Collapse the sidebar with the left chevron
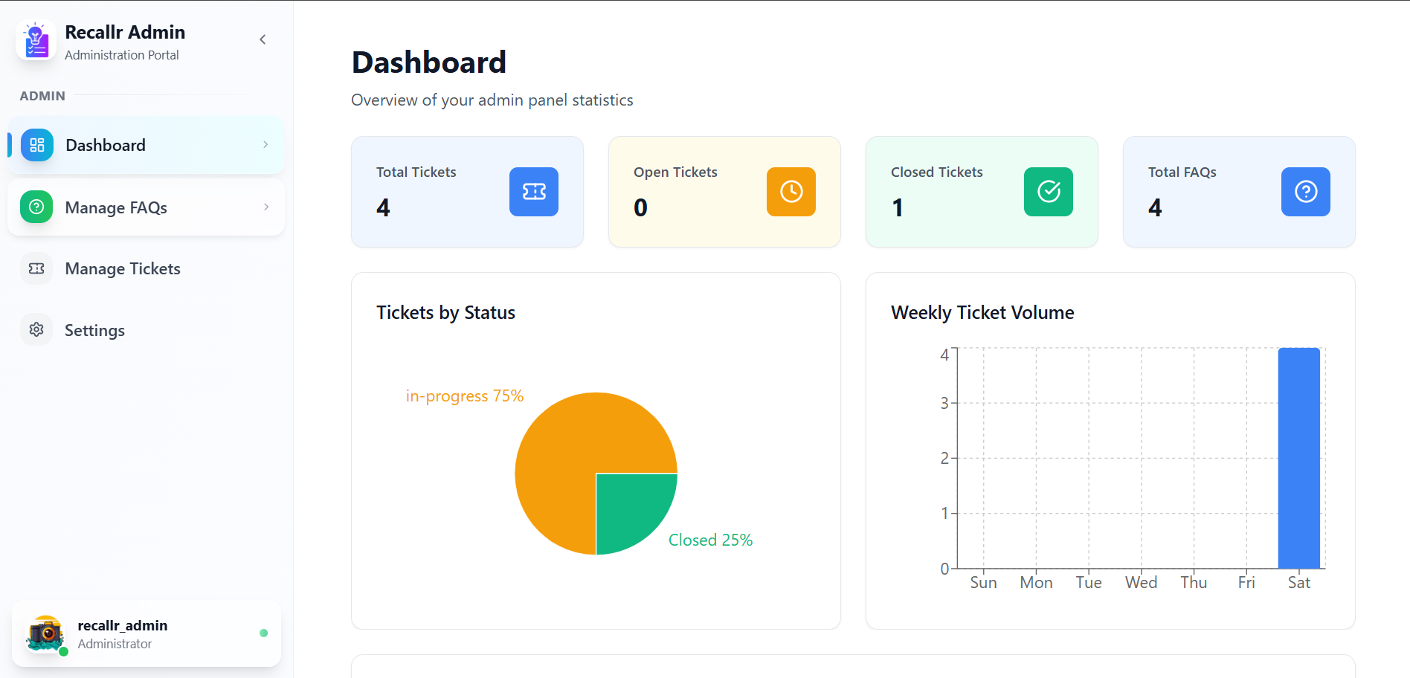 coord(263,39)
